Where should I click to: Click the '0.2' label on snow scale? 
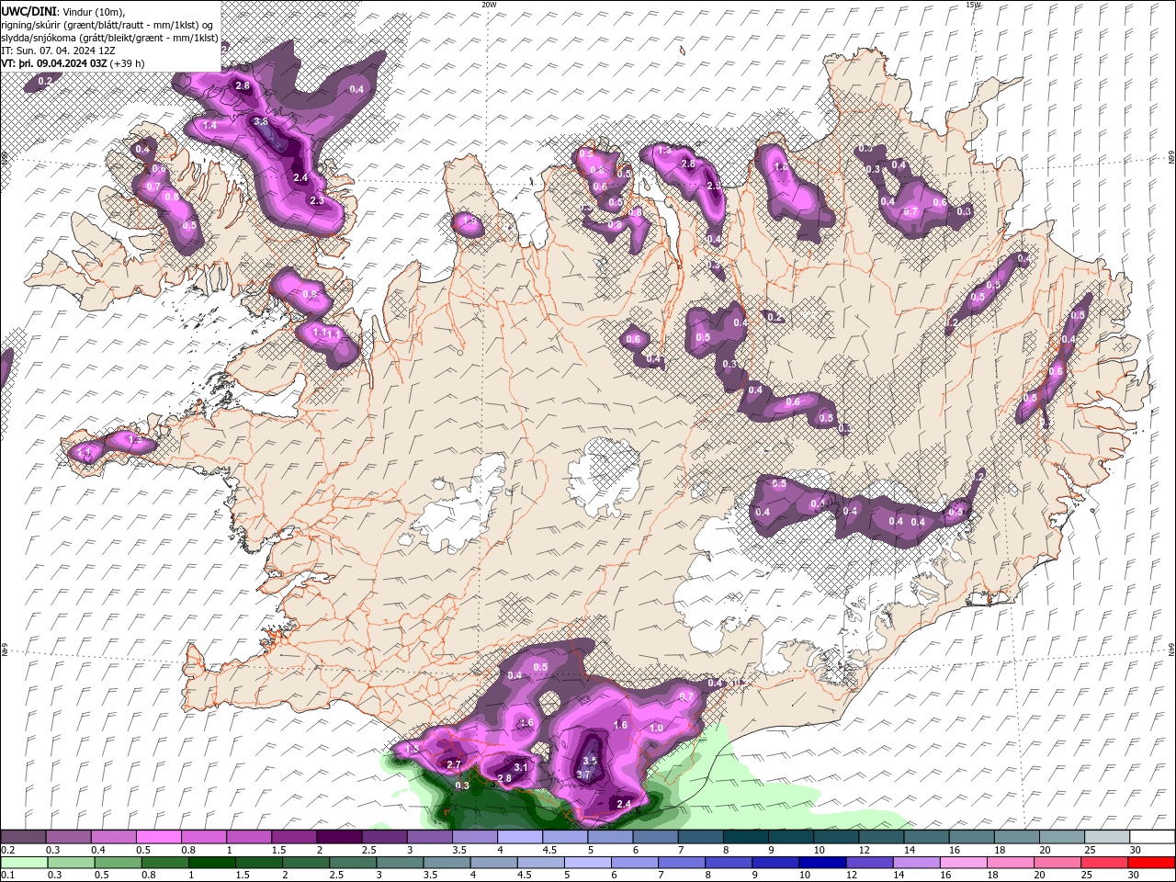tap(7, 850)
